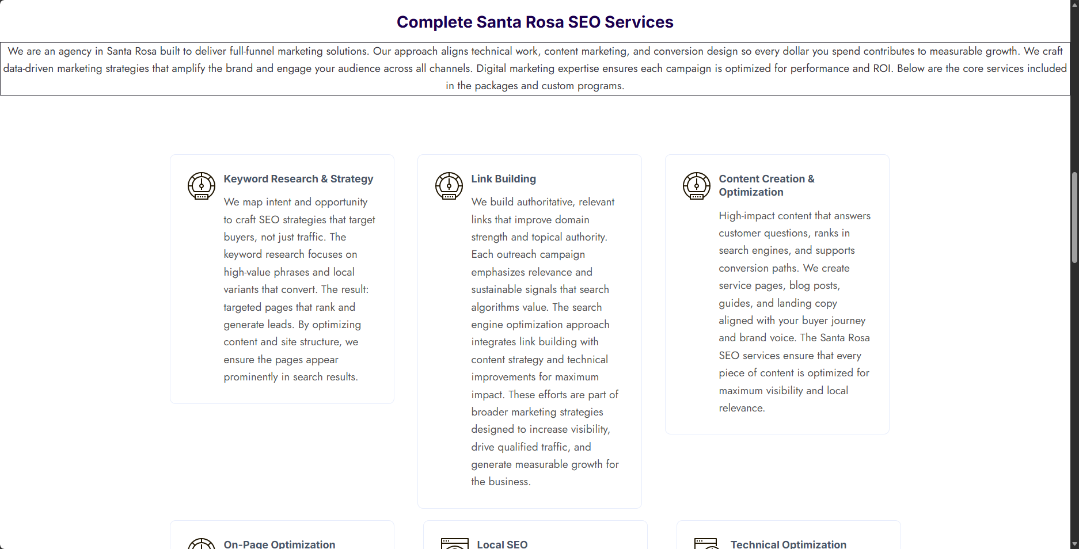The height and width of the screenshot is (549, 1079).
Task: Click the Complete Santa Rosa SEO Services title
Action: point(534,22)
